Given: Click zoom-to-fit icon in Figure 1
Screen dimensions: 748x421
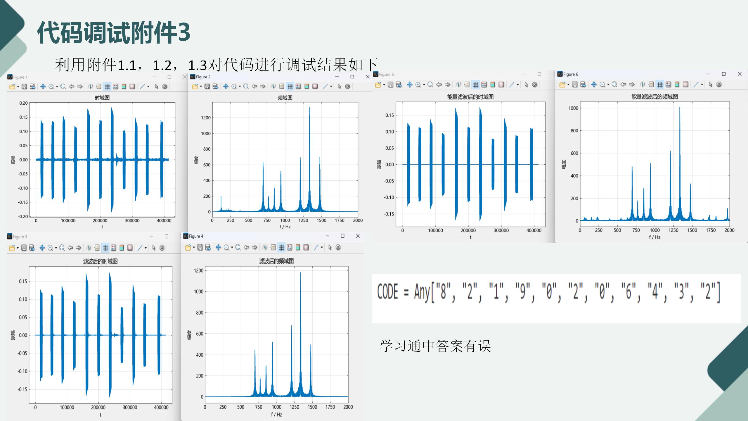Looking at the screenshot, I should (x=63, y=87).
